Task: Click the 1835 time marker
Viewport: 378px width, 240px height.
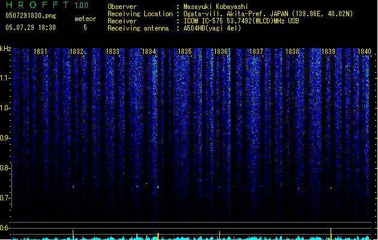Action: pos(184,52)
